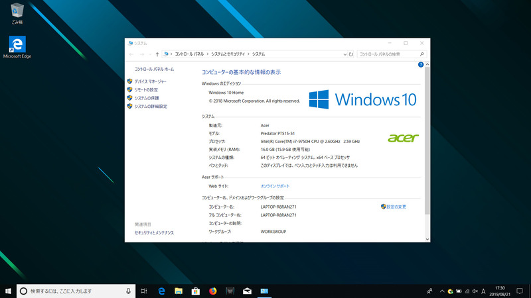Launch Edge from the taskbar
The height and width of the screenshot is (298, 531).
point(161,291)
